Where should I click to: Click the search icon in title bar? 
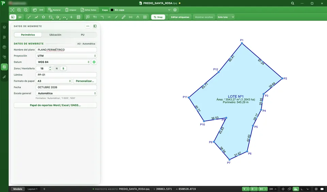click(293, 3)
